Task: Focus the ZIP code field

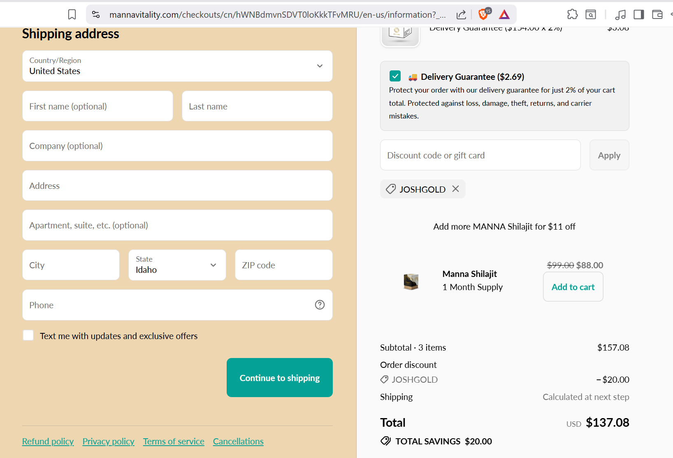Action: (x=284, y=265)
